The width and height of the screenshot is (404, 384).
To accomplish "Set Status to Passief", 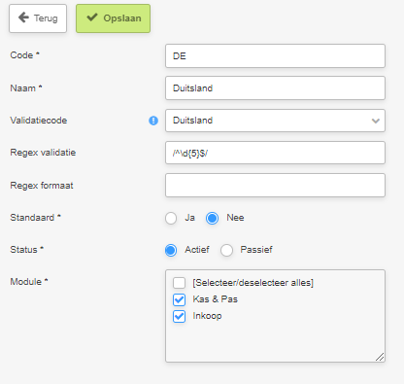I will 226,250.
